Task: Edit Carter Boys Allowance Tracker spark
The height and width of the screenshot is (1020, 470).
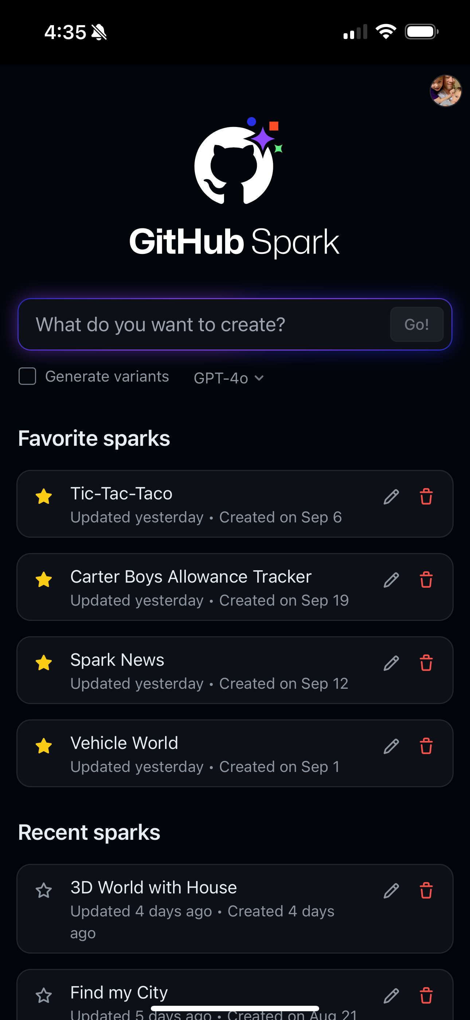Action: [x=391, y=580]
